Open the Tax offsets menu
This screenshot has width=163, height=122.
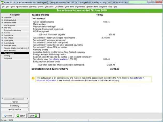[x=59, y=7]
